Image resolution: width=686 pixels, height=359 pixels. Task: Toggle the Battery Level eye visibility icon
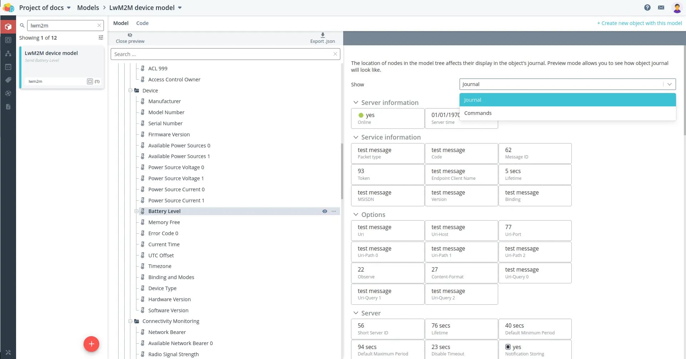325,211
